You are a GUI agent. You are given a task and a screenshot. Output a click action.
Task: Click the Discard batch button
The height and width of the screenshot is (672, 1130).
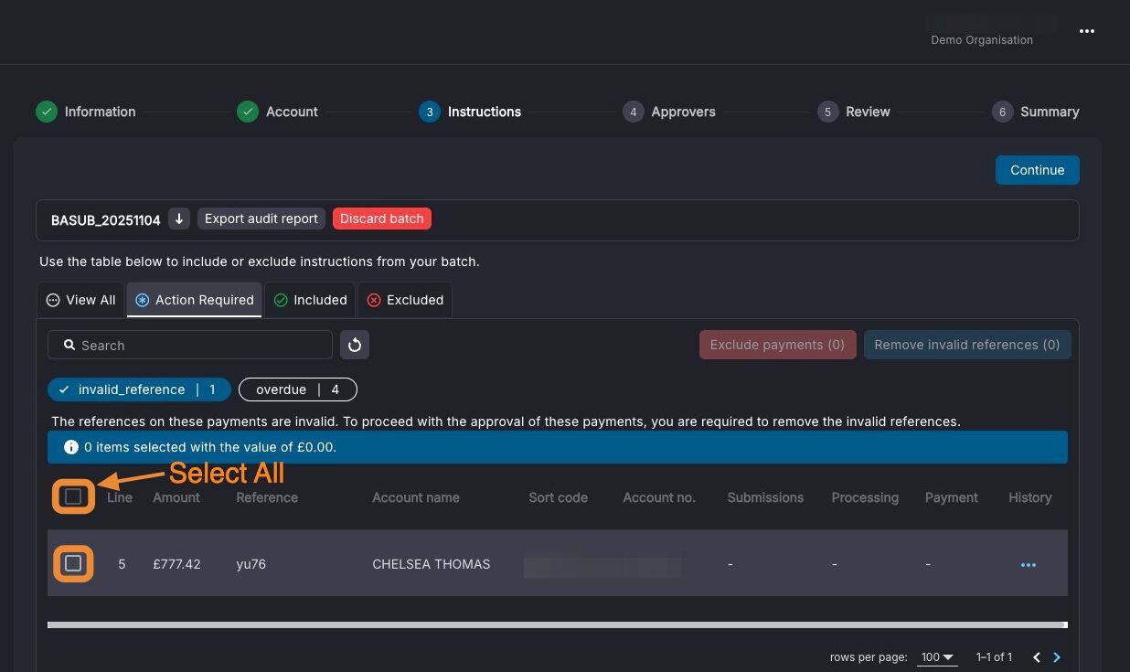(382, 219)
